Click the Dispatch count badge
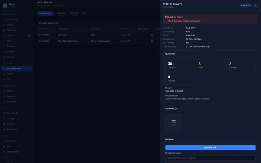Image resolution: width=261 pixels, height=163 pixels. pyautogui.click(x=29, y=36)
